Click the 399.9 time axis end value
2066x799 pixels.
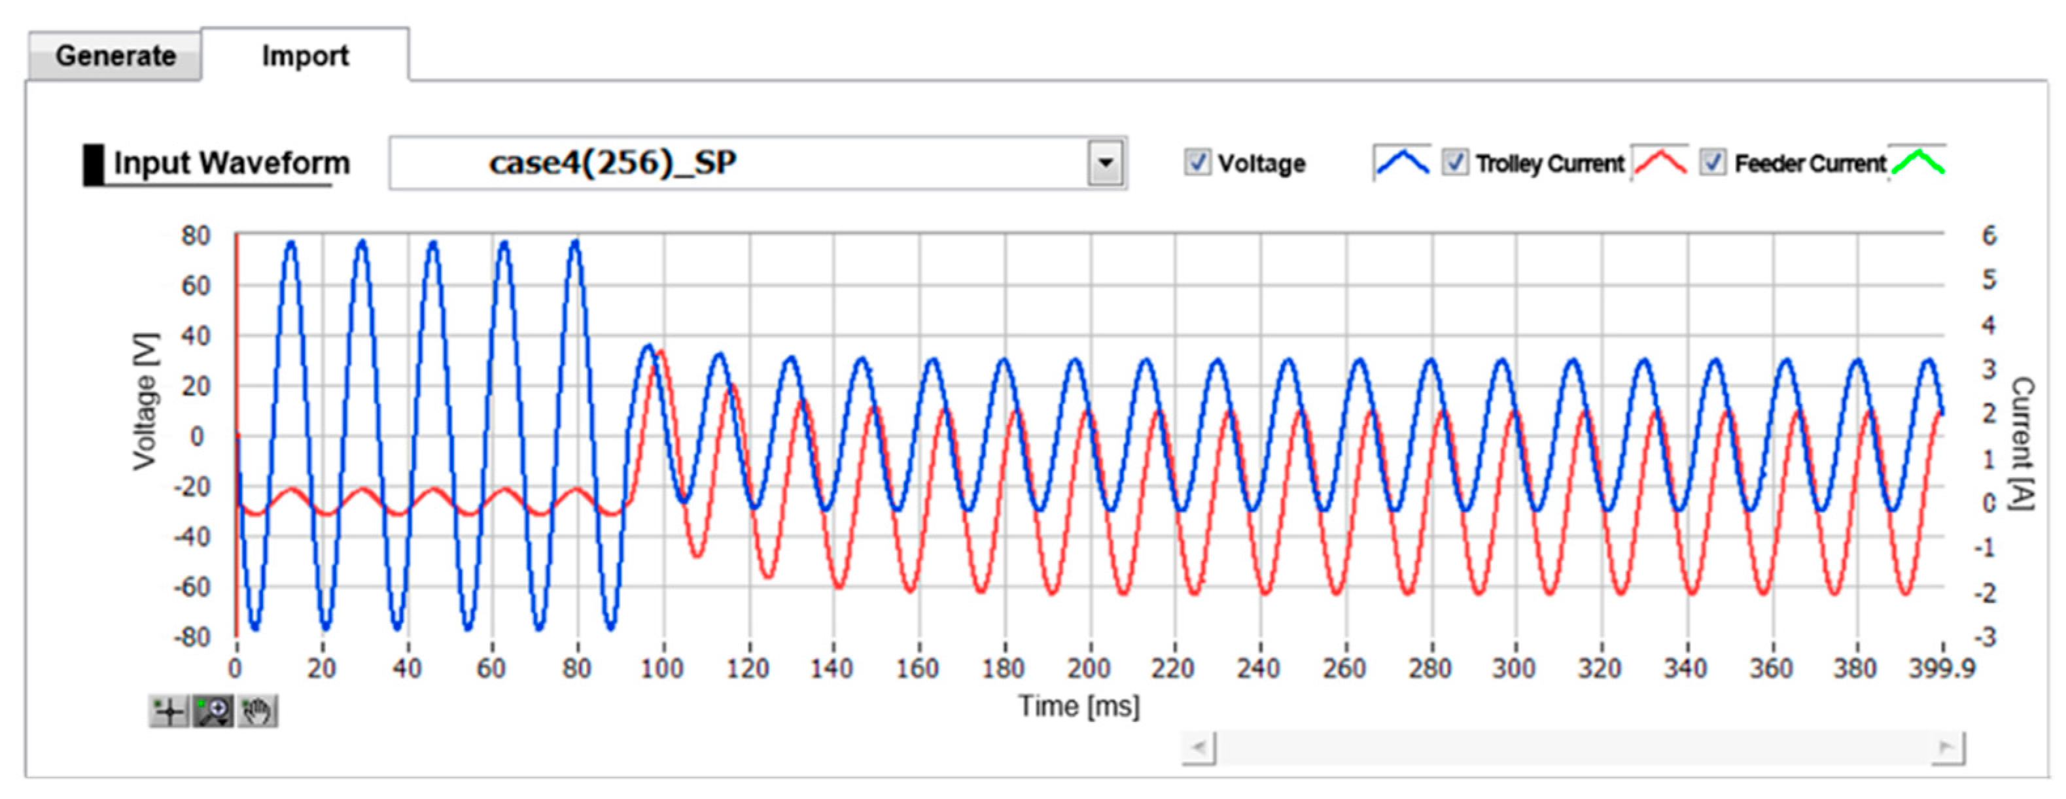1942,668
